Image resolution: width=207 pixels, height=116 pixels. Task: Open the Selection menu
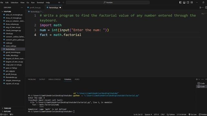14,3
